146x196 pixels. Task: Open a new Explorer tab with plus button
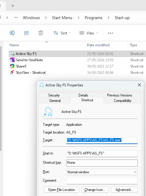pyautogui.click(x=13, y=6)
